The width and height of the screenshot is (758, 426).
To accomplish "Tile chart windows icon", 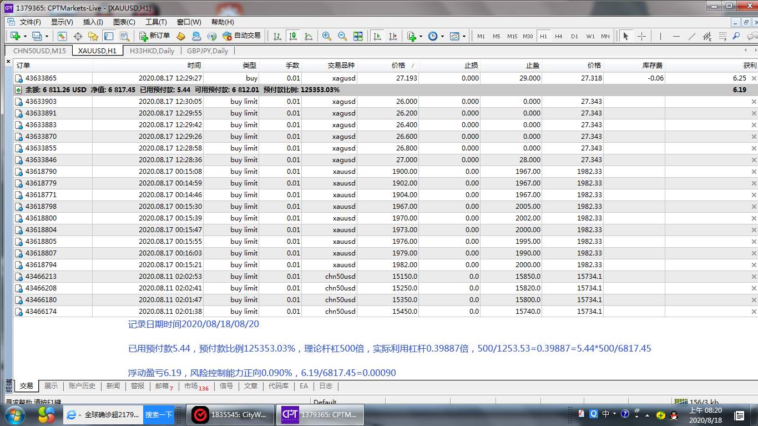I will [x=358, y=36].
